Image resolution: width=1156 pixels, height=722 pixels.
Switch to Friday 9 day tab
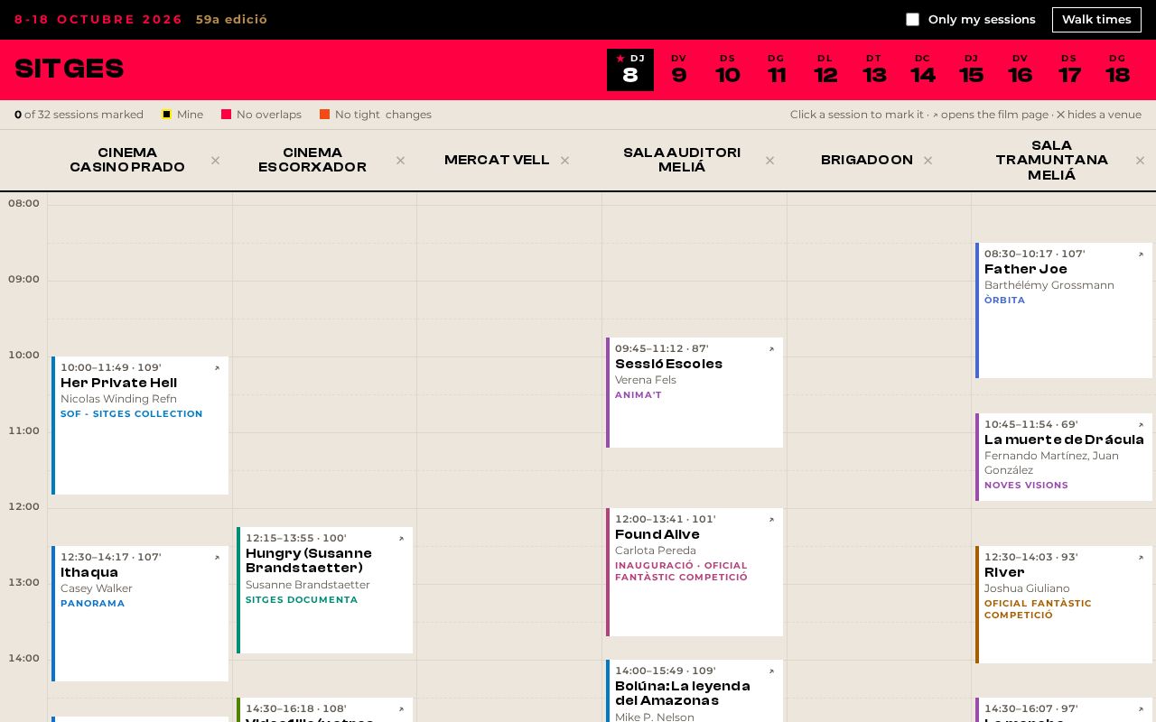[x=679, y=69]
